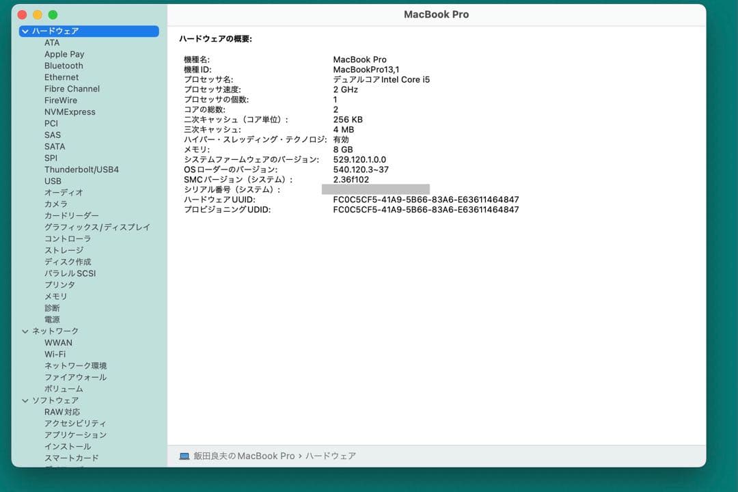Select ストレージ in the sidebar

point(64,251)
